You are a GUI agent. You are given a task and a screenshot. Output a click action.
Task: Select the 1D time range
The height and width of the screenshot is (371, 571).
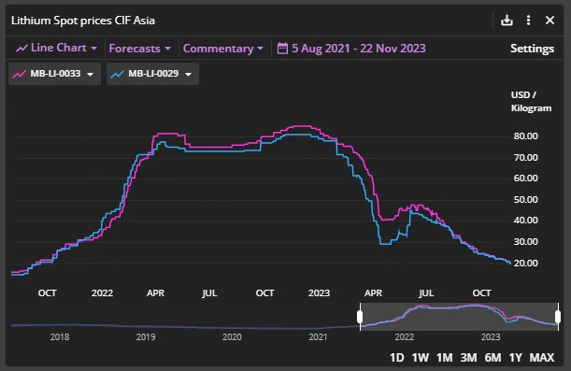tap(397, 358)
